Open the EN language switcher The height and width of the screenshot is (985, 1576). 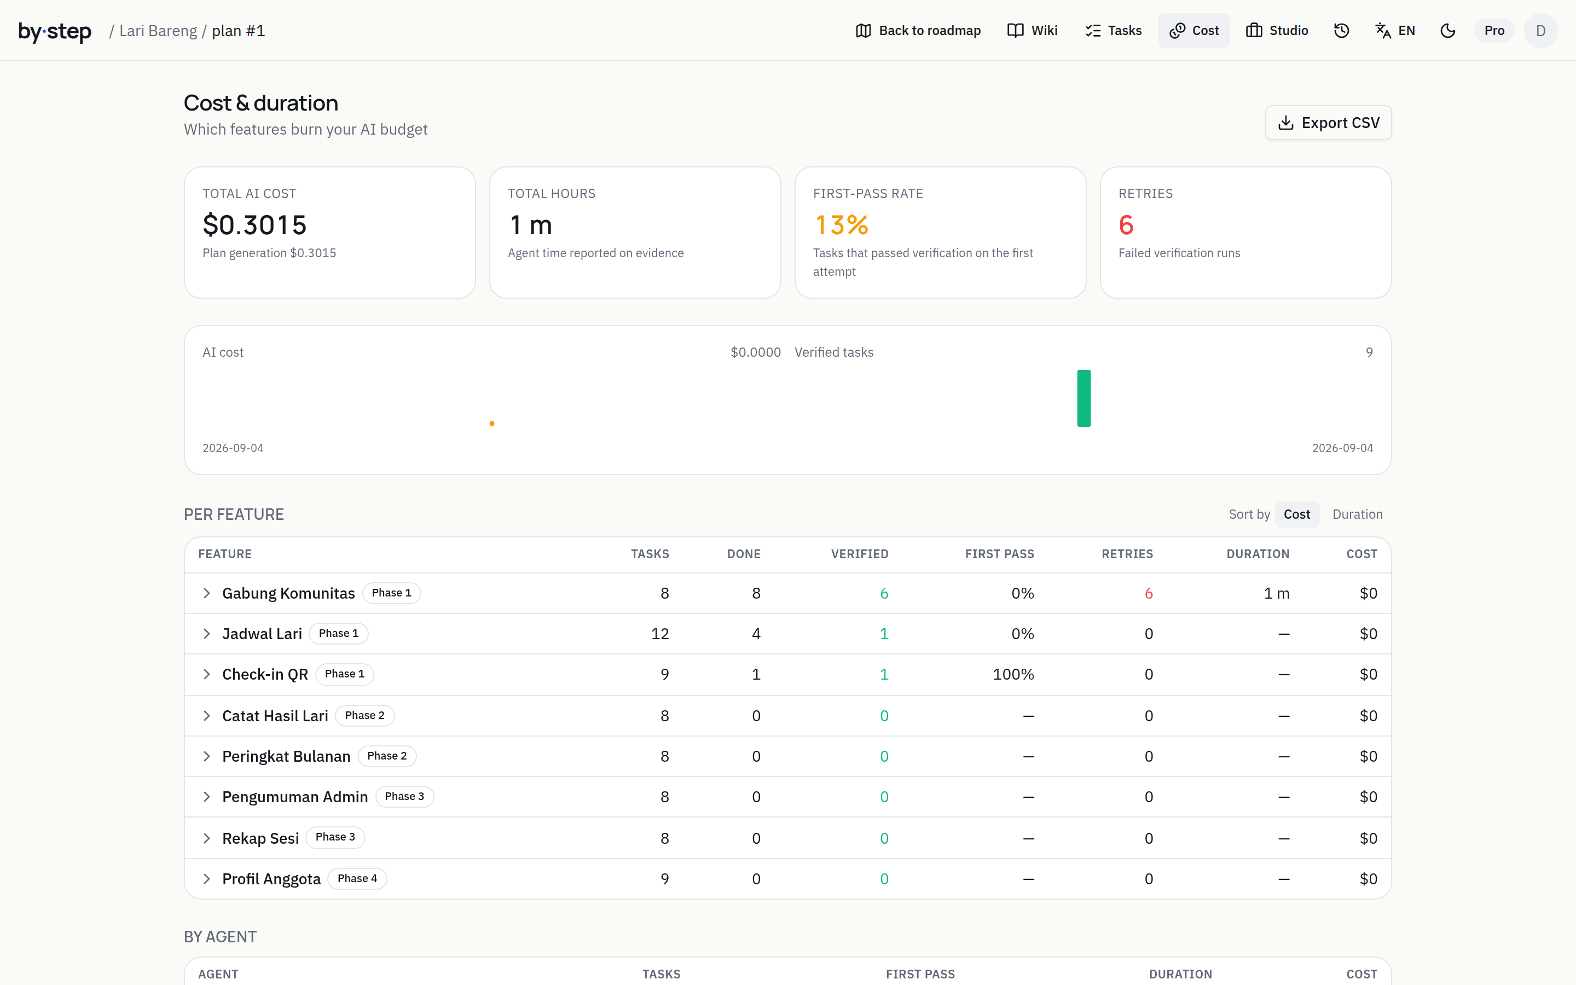(x=1394, y=31)
